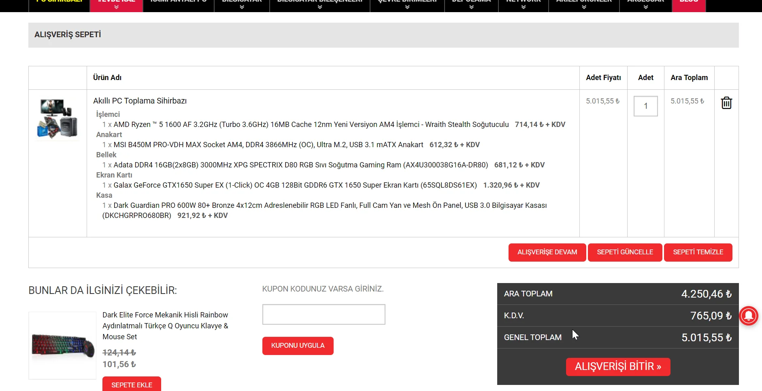The image size is (762, 391).
Task: Click the ARA TOPLAM amount 4.250,46 ₺
Action: tap(707, 294)
